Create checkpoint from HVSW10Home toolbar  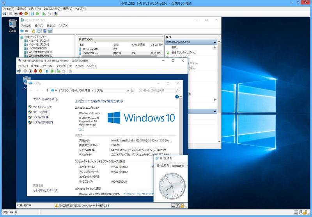58,71
